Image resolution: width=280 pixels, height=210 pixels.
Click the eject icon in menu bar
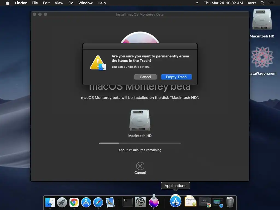tap(197, 3)
